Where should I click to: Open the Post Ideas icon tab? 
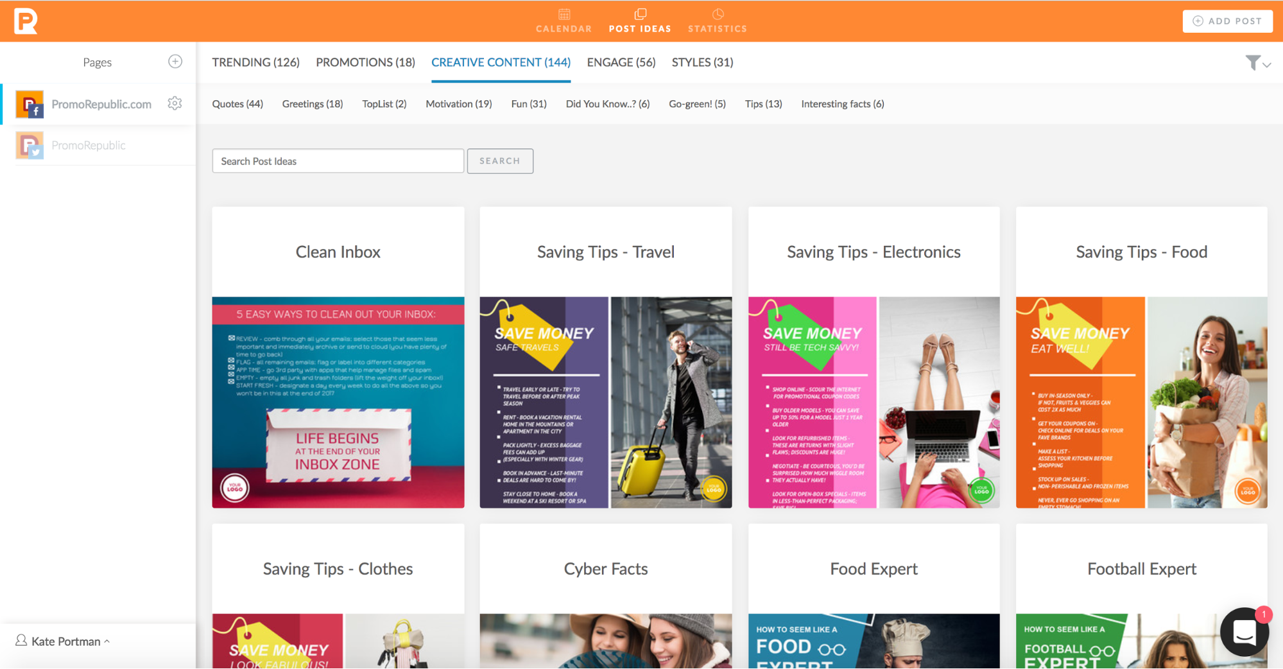640,14
